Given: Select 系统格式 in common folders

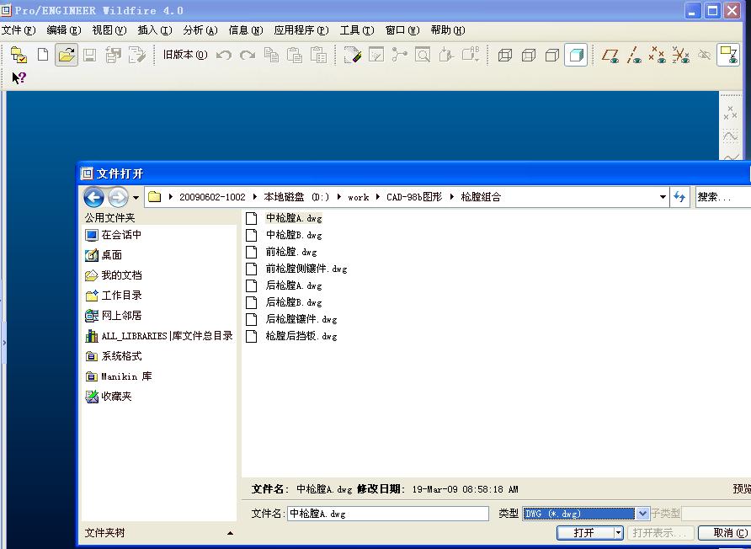Looking at the screenshot, I should (x=114, y=356).
